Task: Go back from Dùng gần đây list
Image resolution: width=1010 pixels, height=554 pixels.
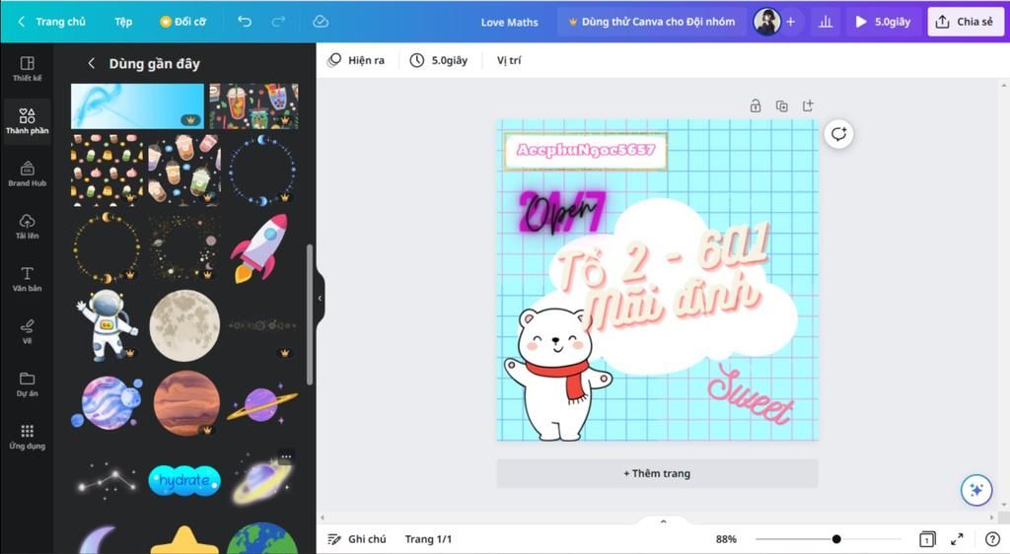Action: pyautogui.click(x=92, y=63)
